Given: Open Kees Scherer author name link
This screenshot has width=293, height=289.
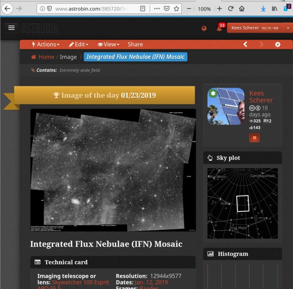Looking at the screenshot, I should (x=261, y=97).
